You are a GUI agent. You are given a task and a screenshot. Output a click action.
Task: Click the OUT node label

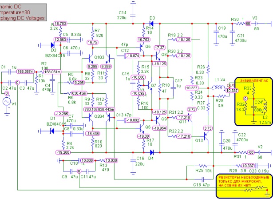click(230, 86)
